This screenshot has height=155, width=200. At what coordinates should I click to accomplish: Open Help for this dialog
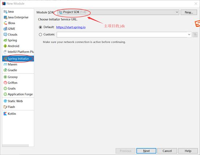(188, 151)
